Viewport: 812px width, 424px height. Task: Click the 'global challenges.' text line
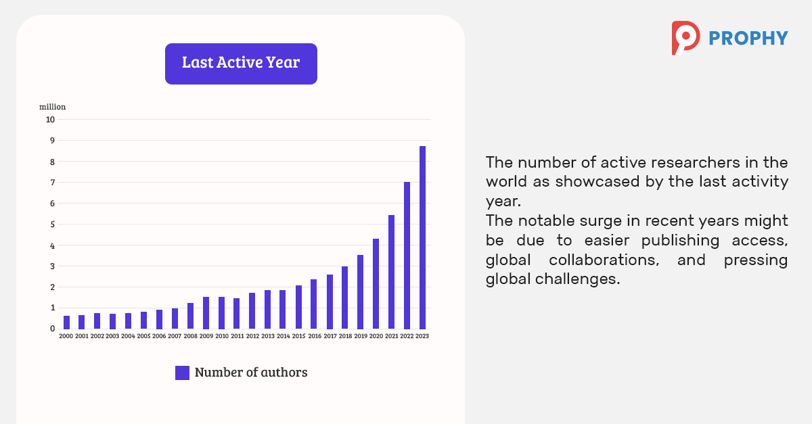pos(553,279)
